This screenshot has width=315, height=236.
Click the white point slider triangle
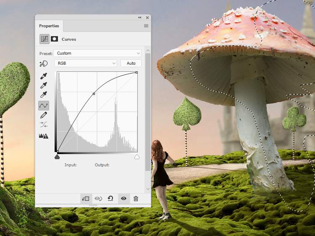tap(136, 157)
